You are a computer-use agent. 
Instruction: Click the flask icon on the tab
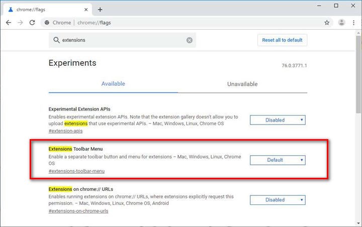click(x=11, y=10)
